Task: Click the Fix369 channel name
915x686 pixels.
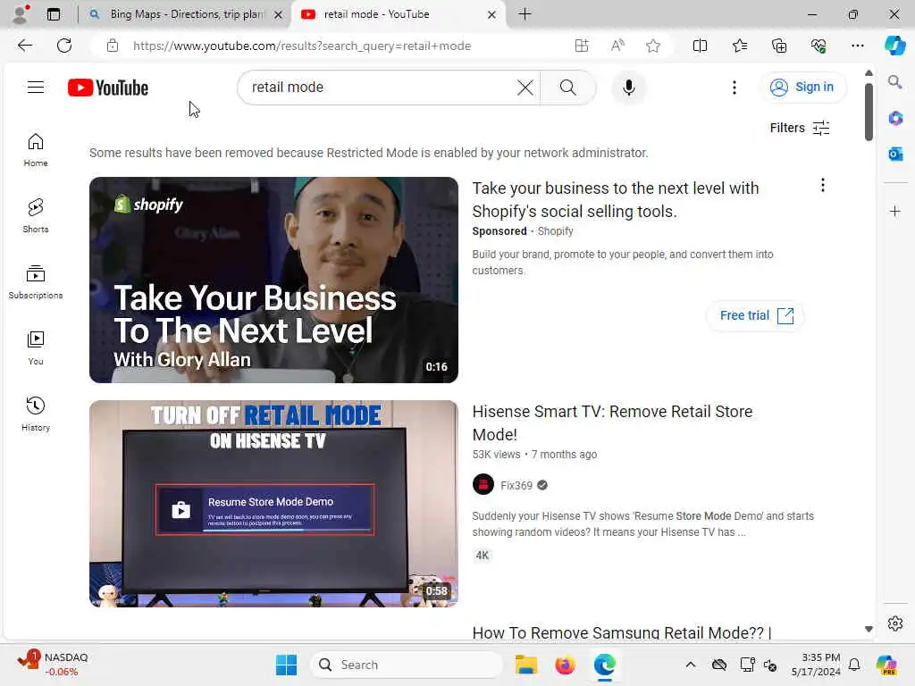Action: [x=516, y=485]
